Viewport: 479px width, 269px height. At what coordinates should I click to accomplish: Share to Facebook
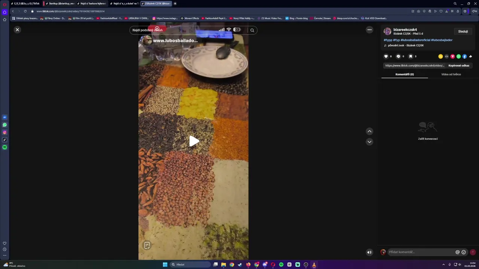click(x=464, y=56)
